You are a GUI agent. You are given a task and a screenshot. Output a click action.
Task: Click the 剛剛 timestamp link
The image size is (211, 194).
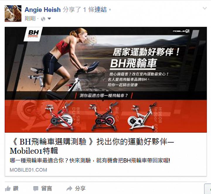(30, 19)
